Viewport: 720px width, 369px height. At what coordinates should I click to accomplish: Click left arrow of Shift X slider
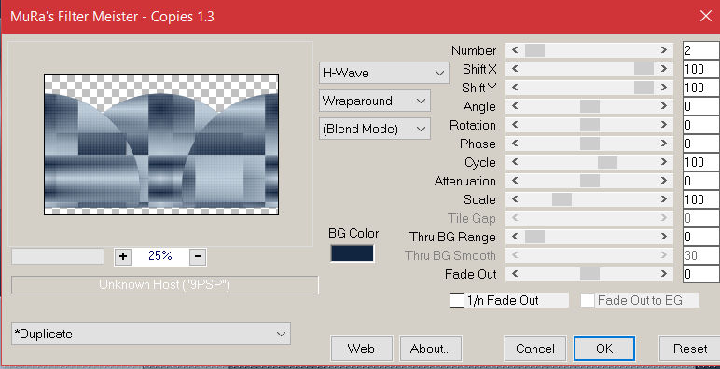pyautogui.click(x=515, y=69)
